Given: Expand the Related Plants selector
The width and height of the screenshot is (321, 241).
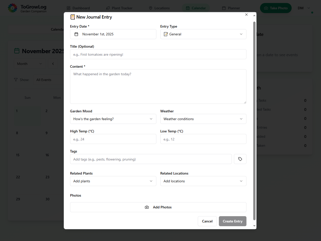Looking at the screenshot, I should click(x=113, y=181).
